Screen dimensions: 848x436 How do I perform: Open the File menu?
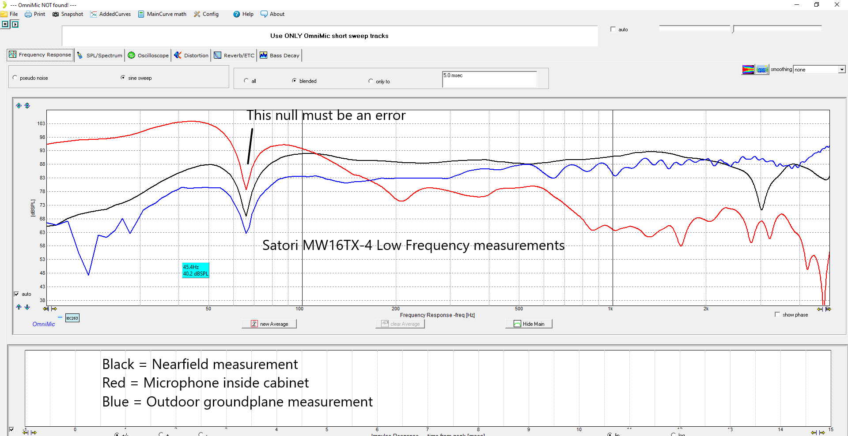pos(10,14)
